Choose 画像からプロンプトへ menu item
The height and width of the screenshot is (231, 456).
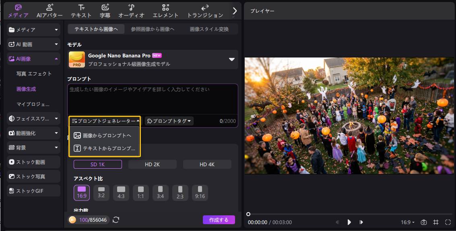click(x=105, y=135)
